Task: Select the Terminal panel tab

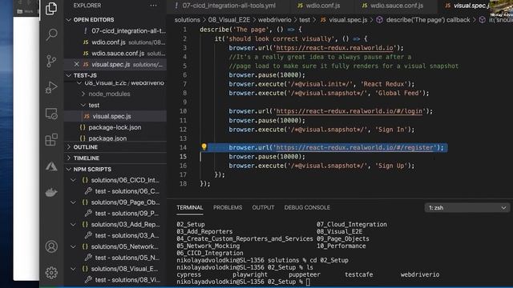Action: (x=190, y=208)
